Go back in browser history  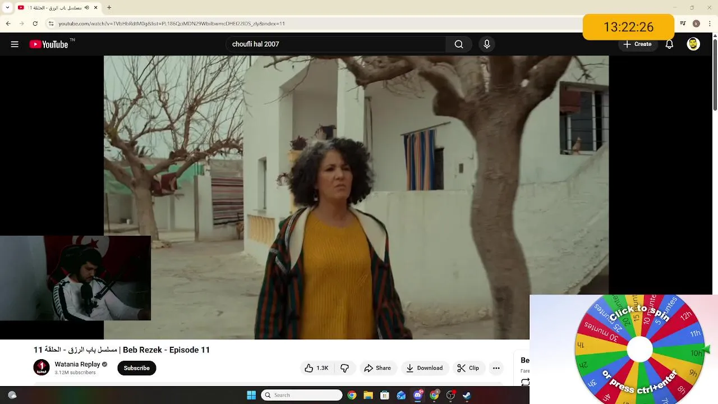tap(8, 24)
